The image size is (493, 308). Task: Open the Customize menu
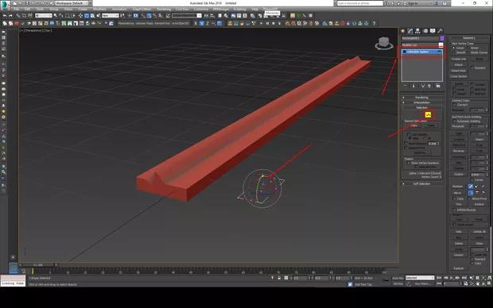[x=200, y=9]
